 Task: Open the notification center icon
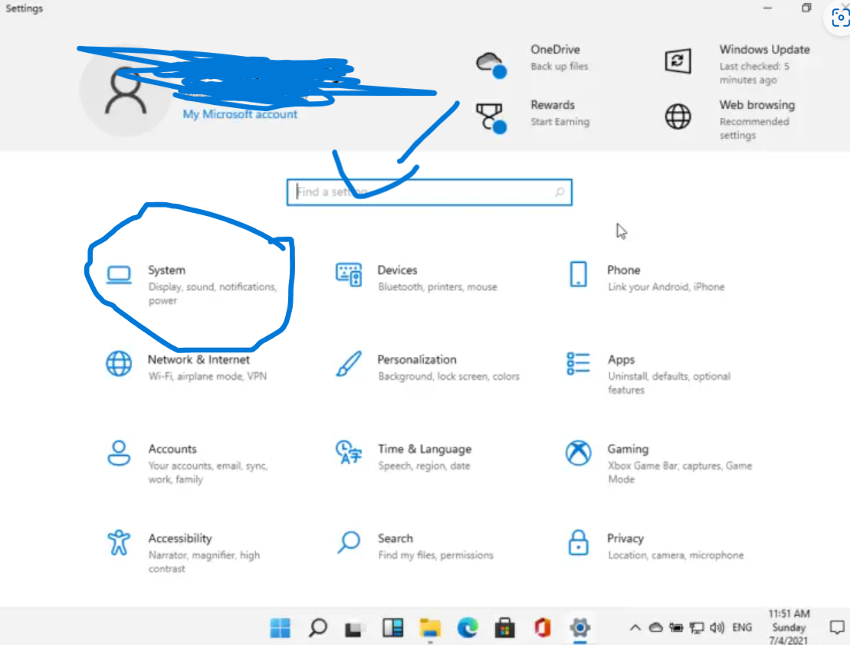click(836, 627)
